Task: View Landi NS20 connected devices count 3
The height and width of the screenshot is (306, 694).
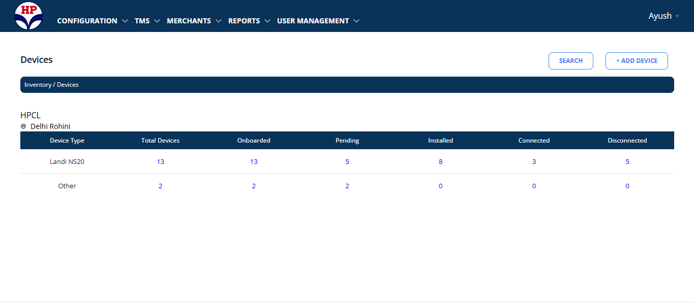Action: click(x=534, y=162)
